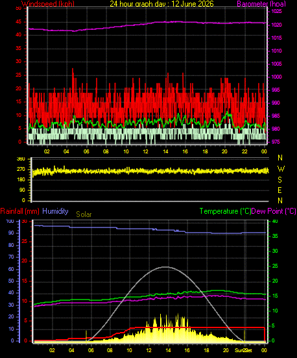The height and width of the screenshot is (358, 297).
Task: Click hour label '12' under the rainfall graph
Action: coord(149,350)
